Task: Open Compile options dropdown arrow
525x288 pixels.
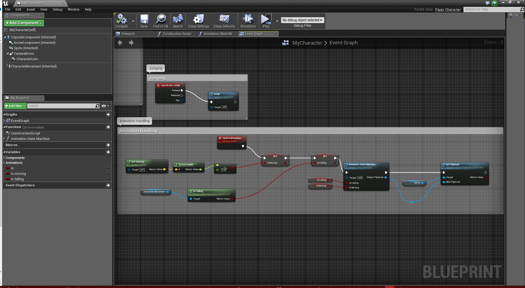Action: pos(133,21)
